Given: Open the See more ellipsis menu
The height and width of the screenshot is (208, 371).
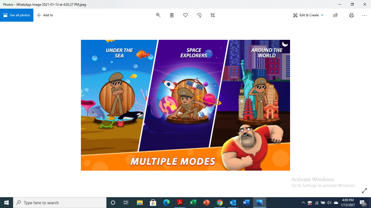Looking at the screenshot, I should (x=364, y=15).
